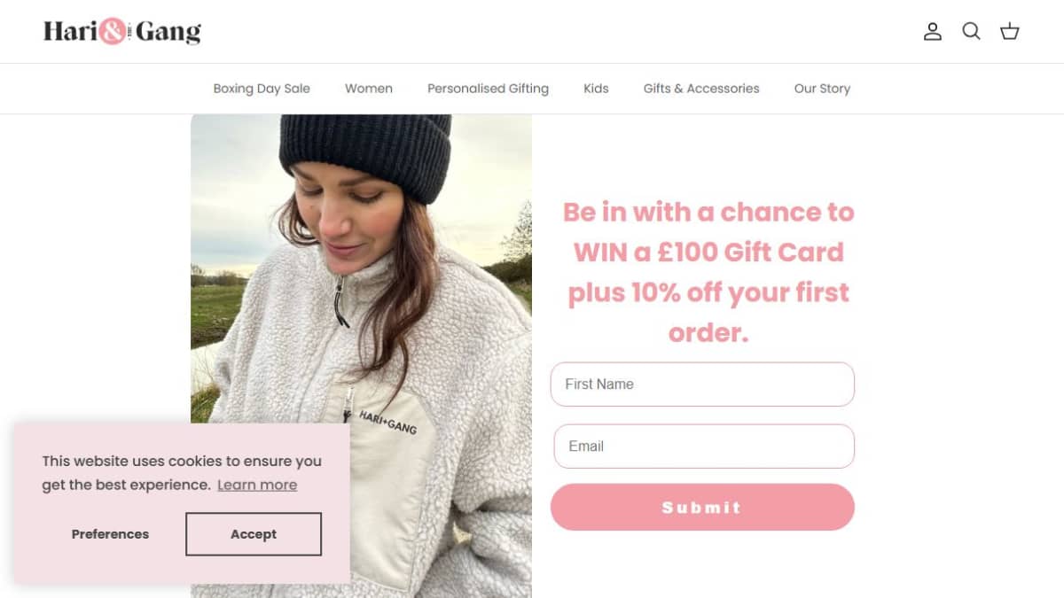Select the Women menu item
Image resolution: width=1064 pixels, height=598 pixels.
[x=369, y=89]
